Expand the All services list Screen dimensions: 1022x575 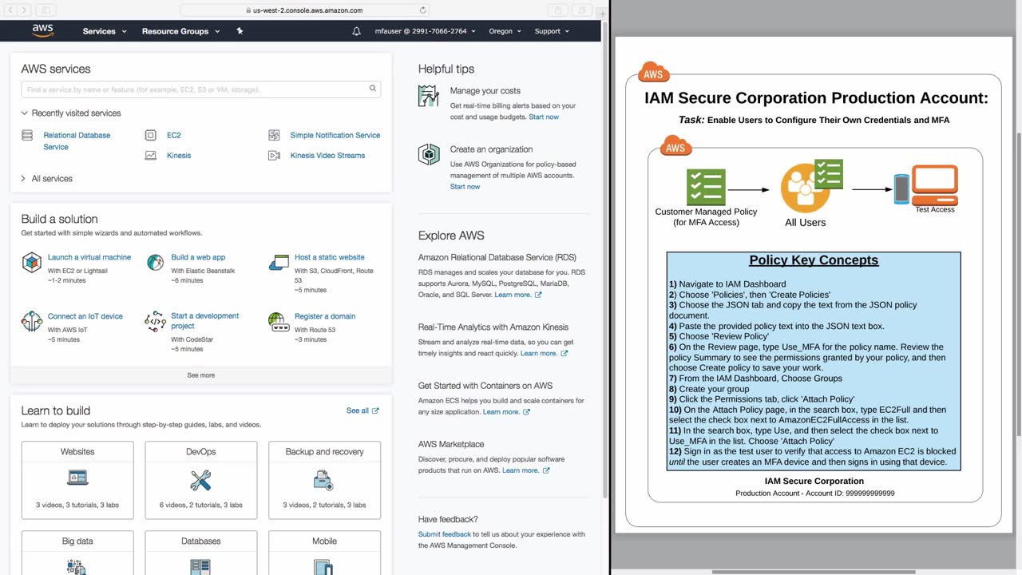46,179
